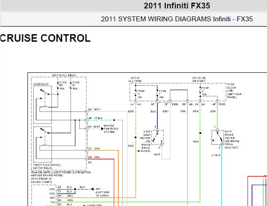Click the 'CRUISE CONTROL' heading
Viewport: 267px width, 206px height.
pos(45,38)
